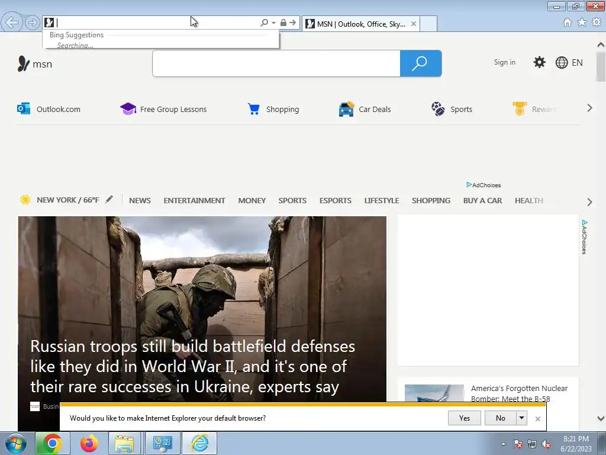Open the Windows Start button
The image size is (606, 455).
(x=15, y=443)
